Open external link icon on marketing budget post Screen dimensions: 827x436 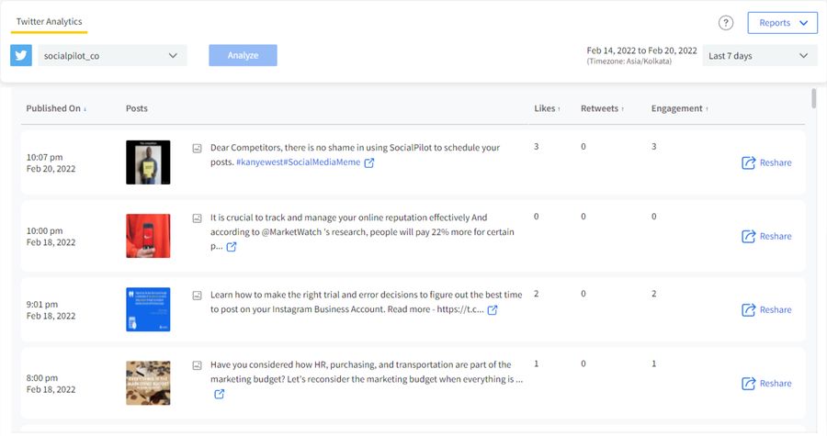tap(219, 394)
